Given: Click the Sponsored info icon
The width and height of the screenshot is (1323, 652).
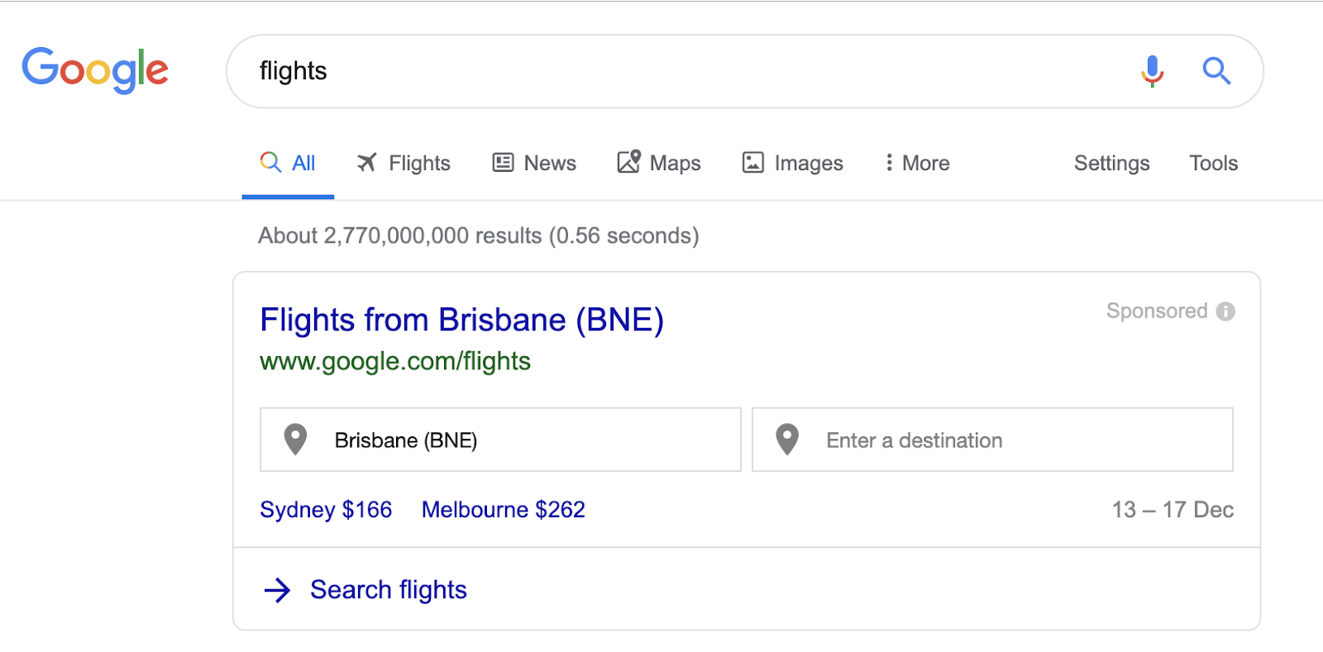Looking at the screenshot, I should tap(1225, 312).
